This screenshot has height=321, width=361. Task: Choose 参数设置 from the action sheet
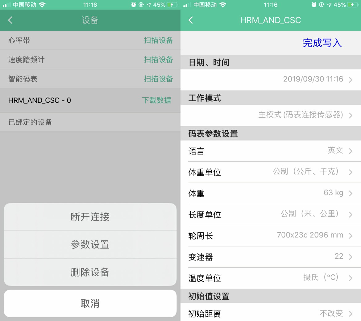(x=90, y=244)
